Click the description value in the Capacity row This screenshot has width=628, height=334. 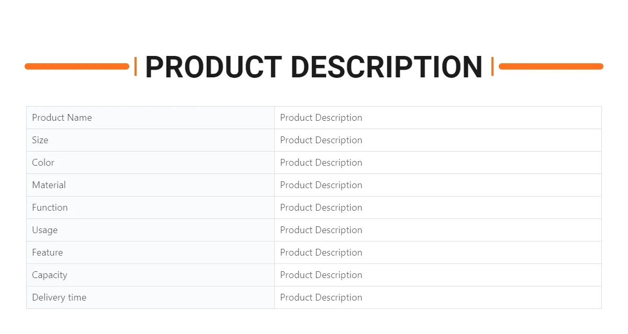321,275
